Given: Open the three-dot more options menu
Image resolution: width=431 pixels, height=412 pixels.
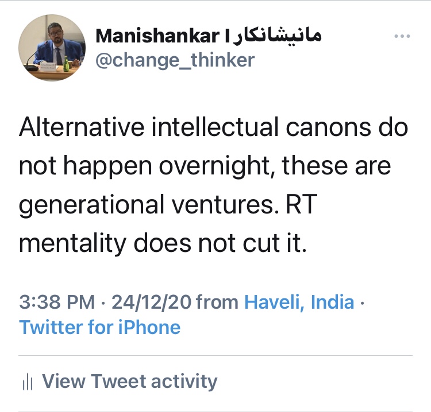Looking at the screenshot, I should click(x=402, y=37).
